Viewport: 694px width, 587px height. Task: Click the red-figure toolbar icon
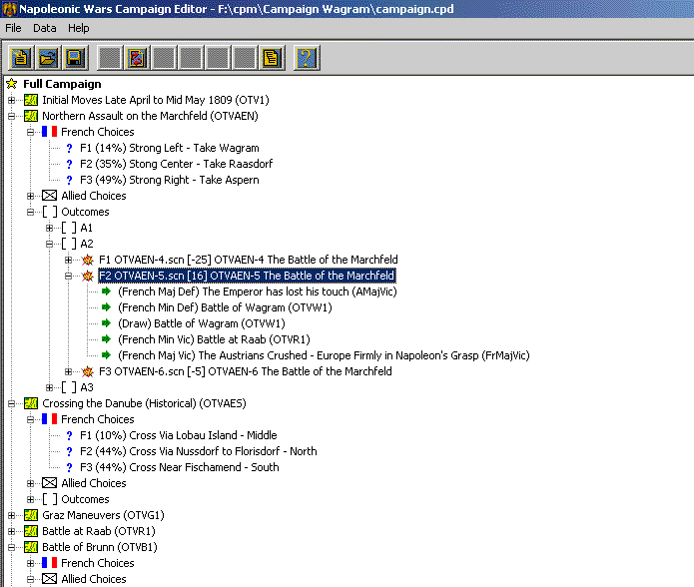click(x=138, y=57)
